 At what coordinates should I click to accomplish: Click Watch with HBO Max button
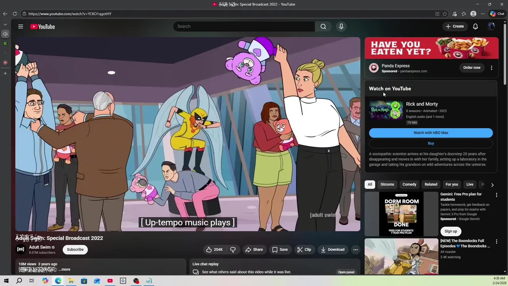431,133
